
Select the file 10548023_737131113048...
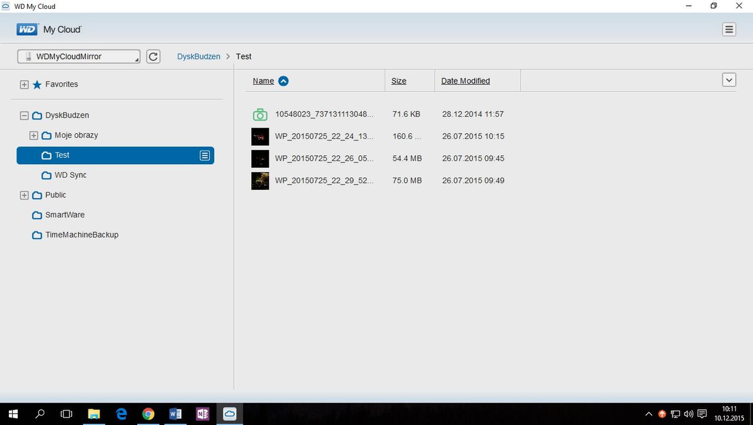325,114
